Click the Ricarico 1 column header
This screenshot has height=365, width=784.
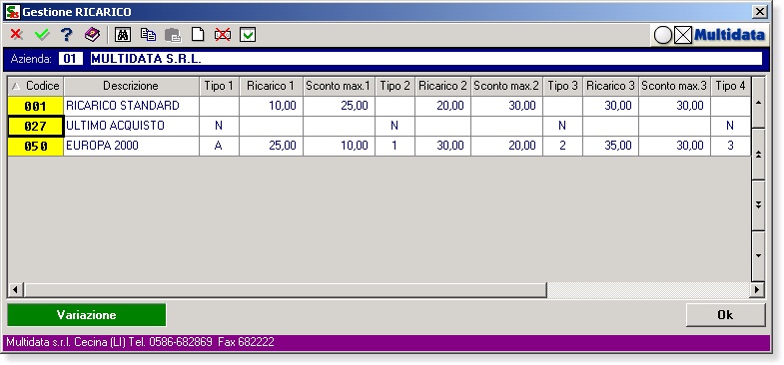coord(271,86)
